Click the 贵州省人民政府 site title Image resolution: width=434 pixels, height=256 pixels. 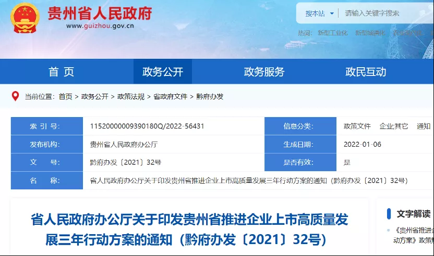100,13
